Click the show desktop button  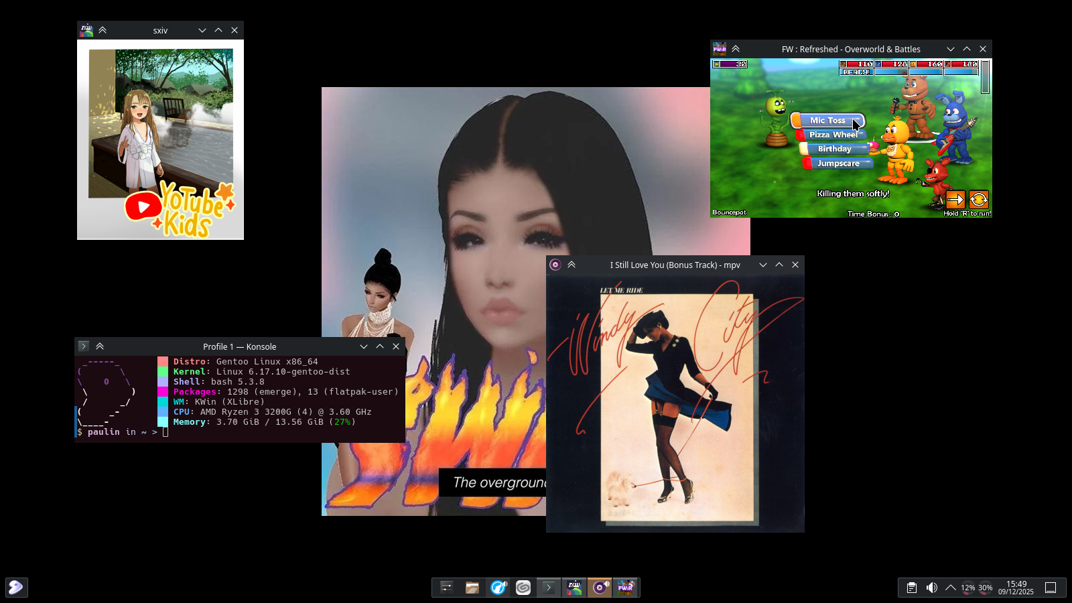(x=1051, y=588)
